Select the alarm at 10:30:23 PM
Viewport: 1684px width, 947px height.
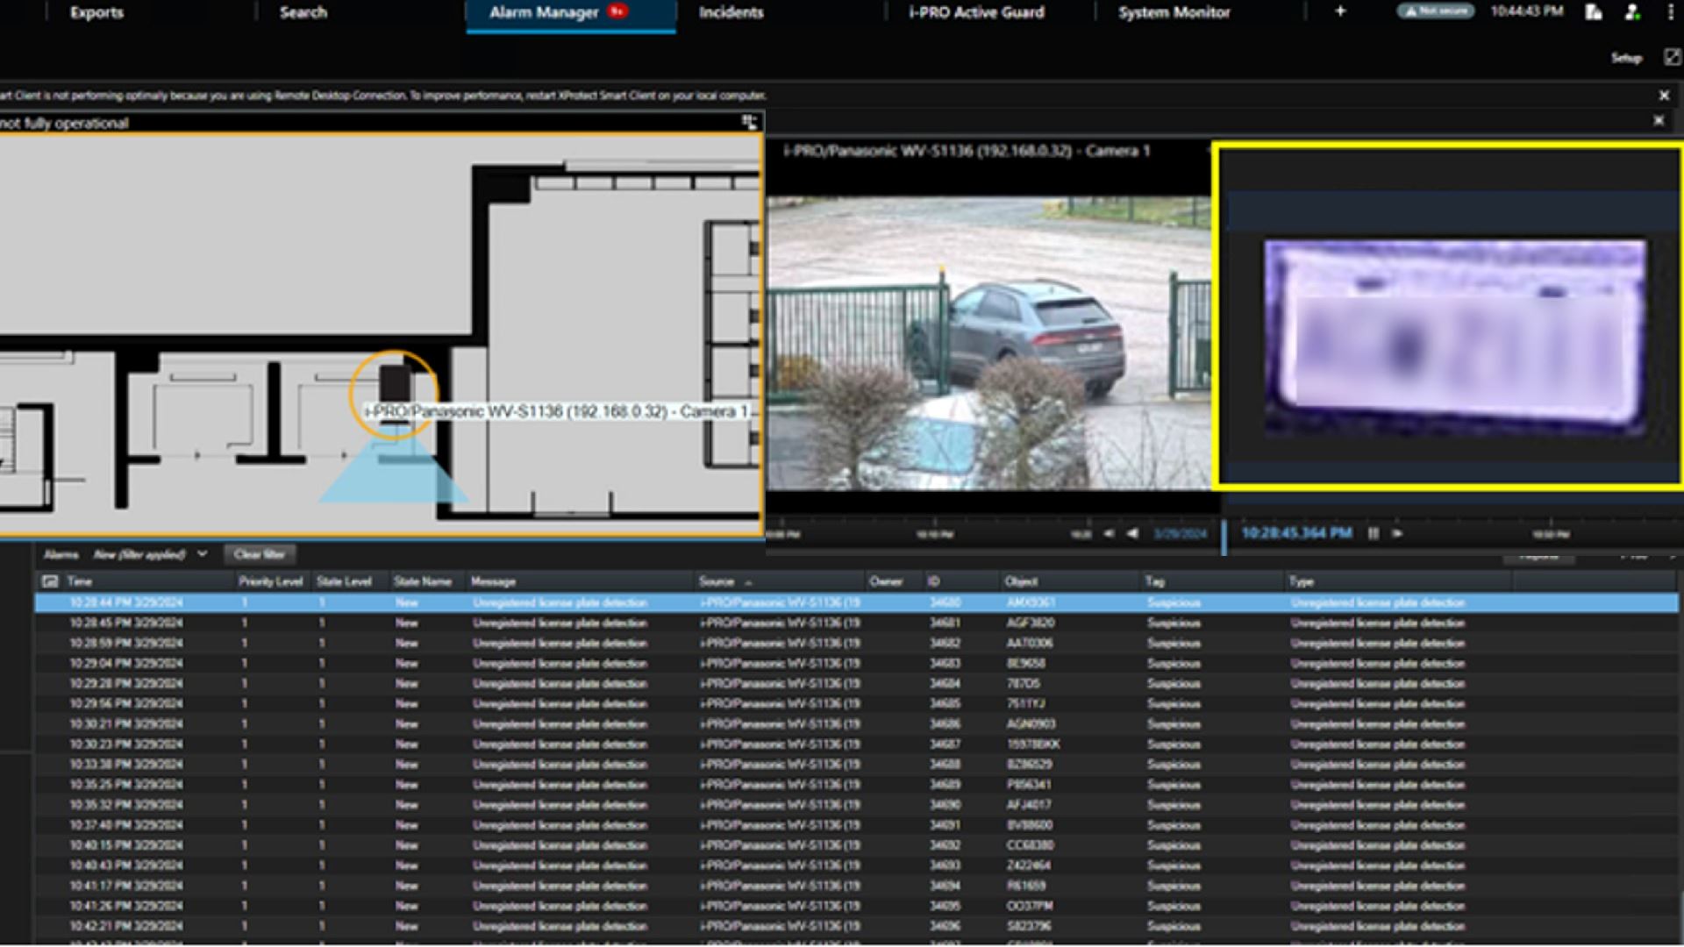tap(857, 744)
